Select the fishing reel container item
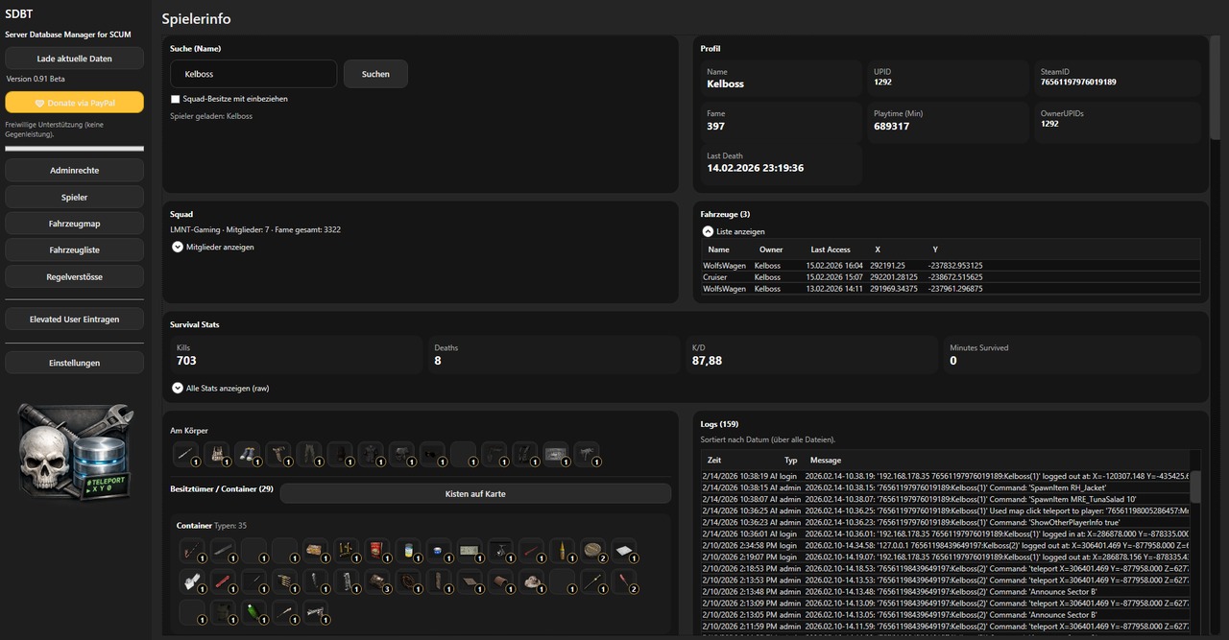The image size is (1229, 640). (x=500, y=551)
